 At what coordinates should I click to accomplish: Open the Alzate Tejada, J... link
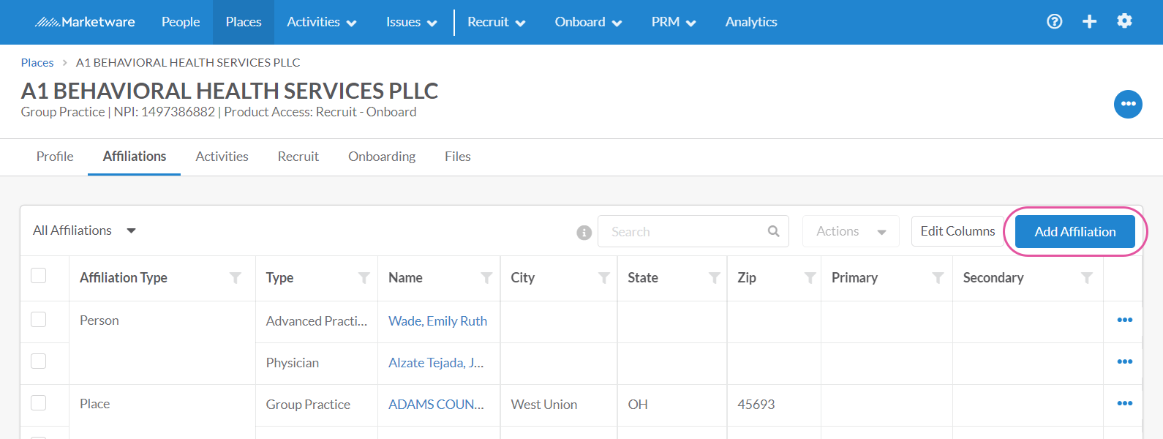(436, 363)
